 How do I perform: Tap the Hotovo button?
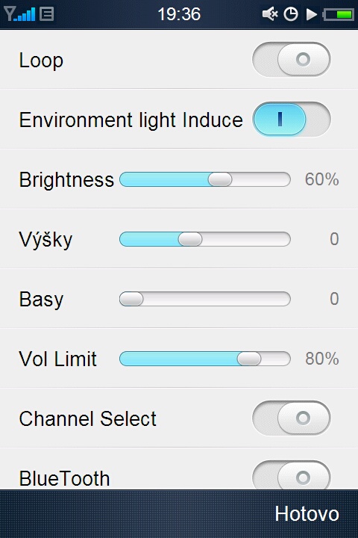tap(307, 513)
